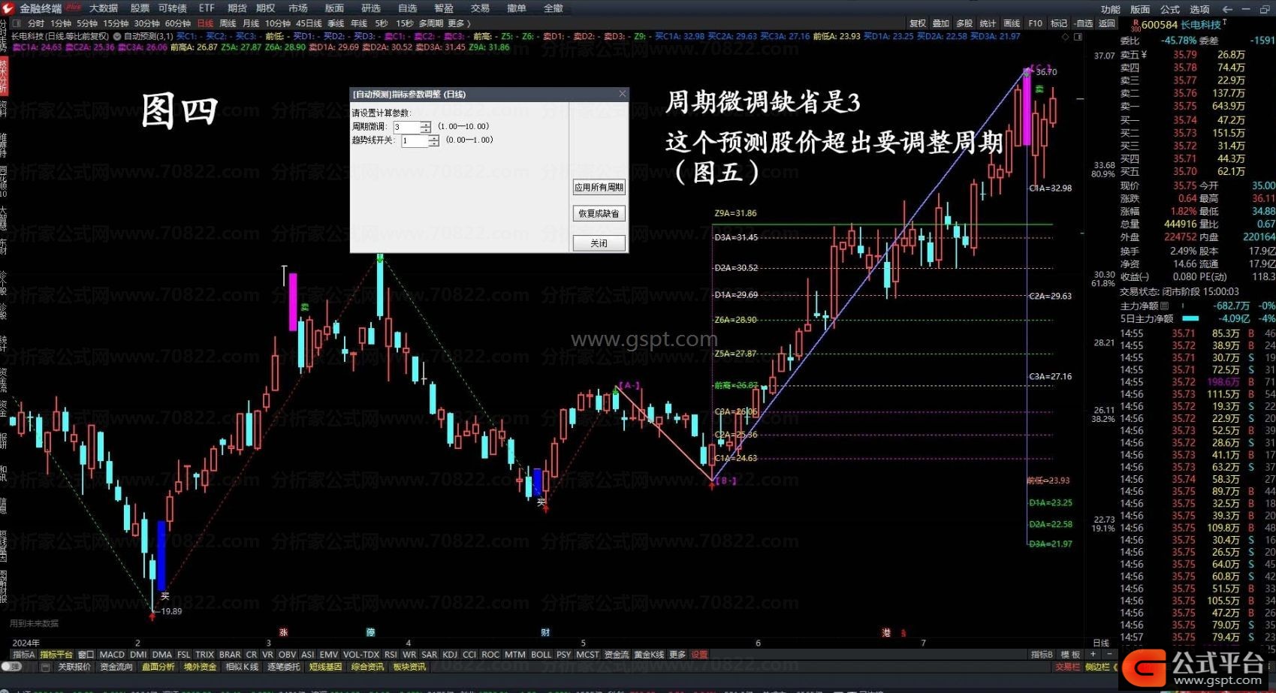This screenshot has height=693, width=1276.
Task: Select the 资金流 indicator tab
Action: (x=617, y=655)
